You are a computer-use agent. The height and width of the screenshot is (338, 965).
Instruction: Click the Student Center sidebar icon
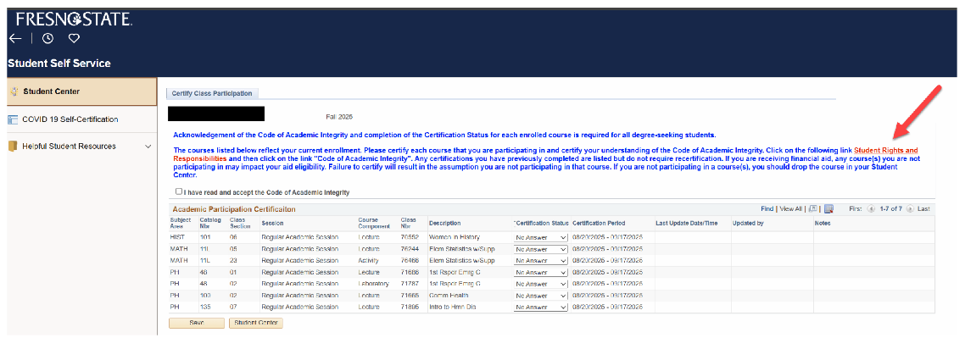[14, 91]
